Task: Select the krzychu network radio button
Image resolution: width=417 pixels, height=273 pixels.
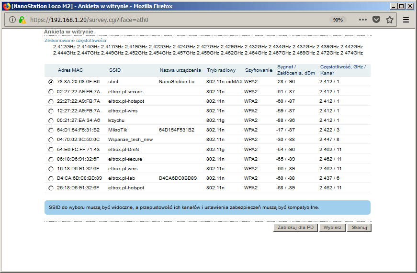Action: 51,120
